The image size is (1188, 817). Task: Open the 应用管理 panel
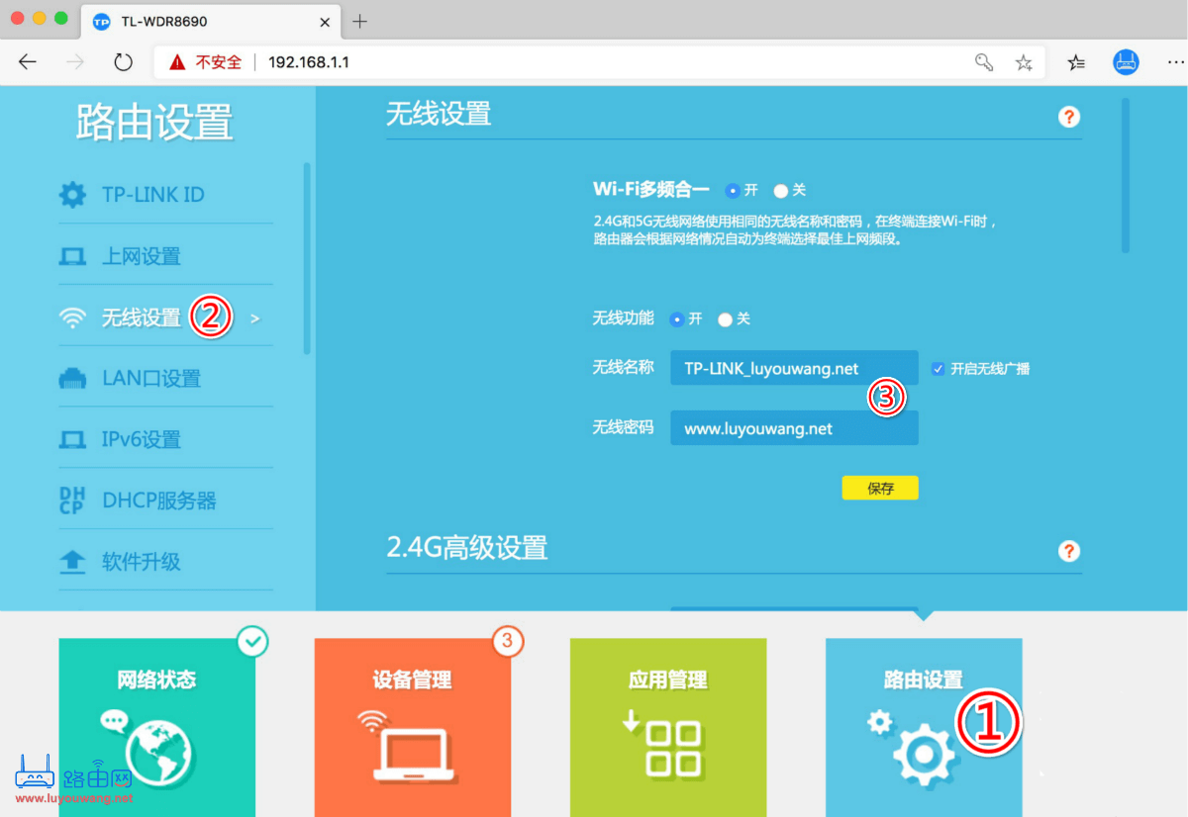pos(668,727)
